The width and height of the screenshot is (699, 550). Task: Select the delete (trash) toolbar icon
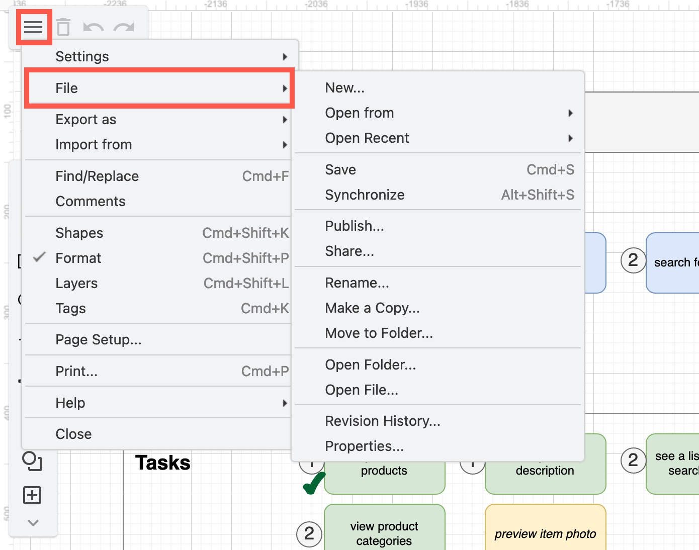point(63,27)
